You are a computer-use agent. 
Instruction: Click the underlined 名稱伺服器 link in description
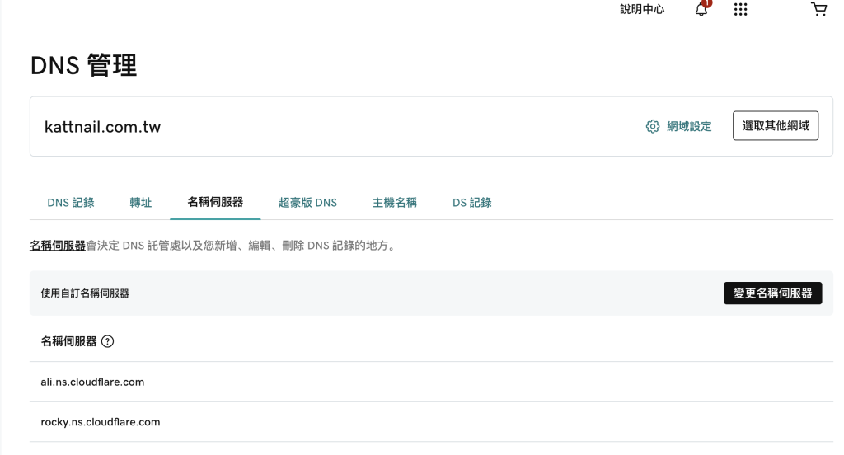58,246
